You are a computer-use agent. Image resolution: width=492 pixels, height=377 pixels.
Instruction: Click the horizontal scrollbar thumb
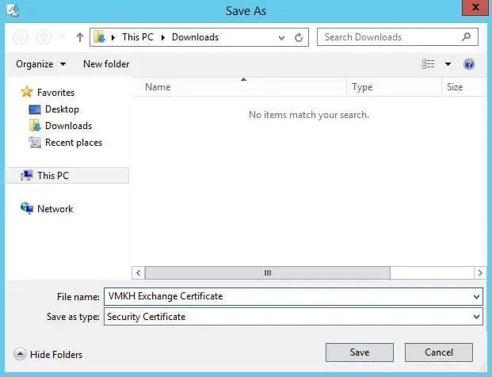[x=268, y=272]
